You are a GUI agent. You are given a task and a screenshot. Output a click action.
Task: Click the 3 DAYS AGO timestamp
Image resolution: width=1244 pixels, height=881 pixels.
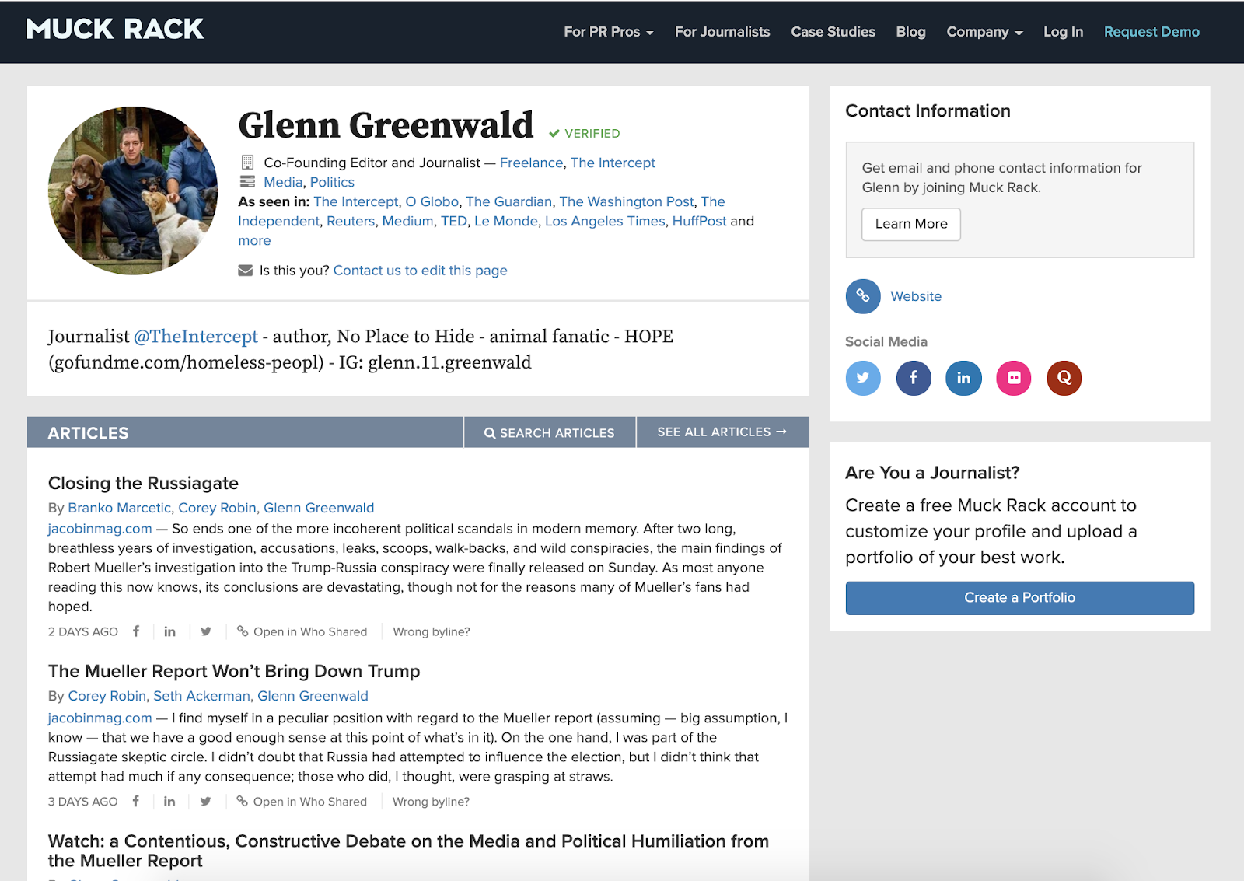(x=83, y=802)
